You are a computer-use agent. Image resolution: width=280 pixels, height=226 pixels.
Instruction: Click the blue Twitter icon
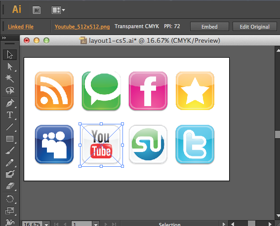195,144
